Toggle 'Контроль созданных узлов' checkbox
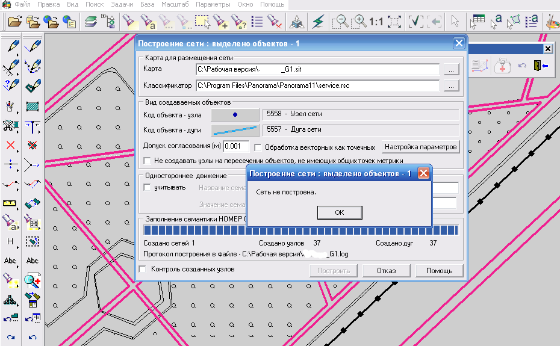The image size is (560, 346). coord(143,270)
